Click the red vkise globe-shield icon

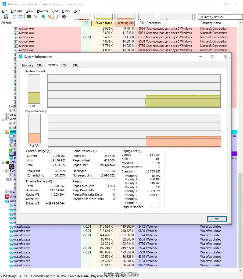7,197
